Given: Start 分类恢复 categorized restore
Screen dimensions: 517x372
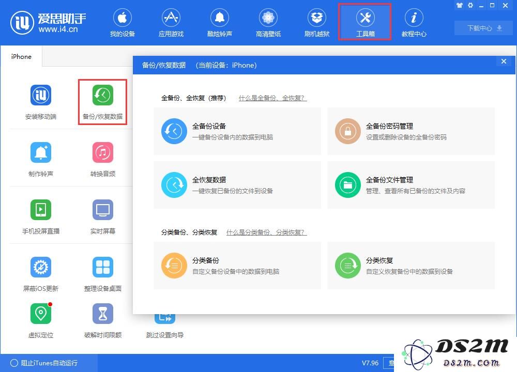Looking at the screenshot, I should pyautogui.click(x=411, y=266).
